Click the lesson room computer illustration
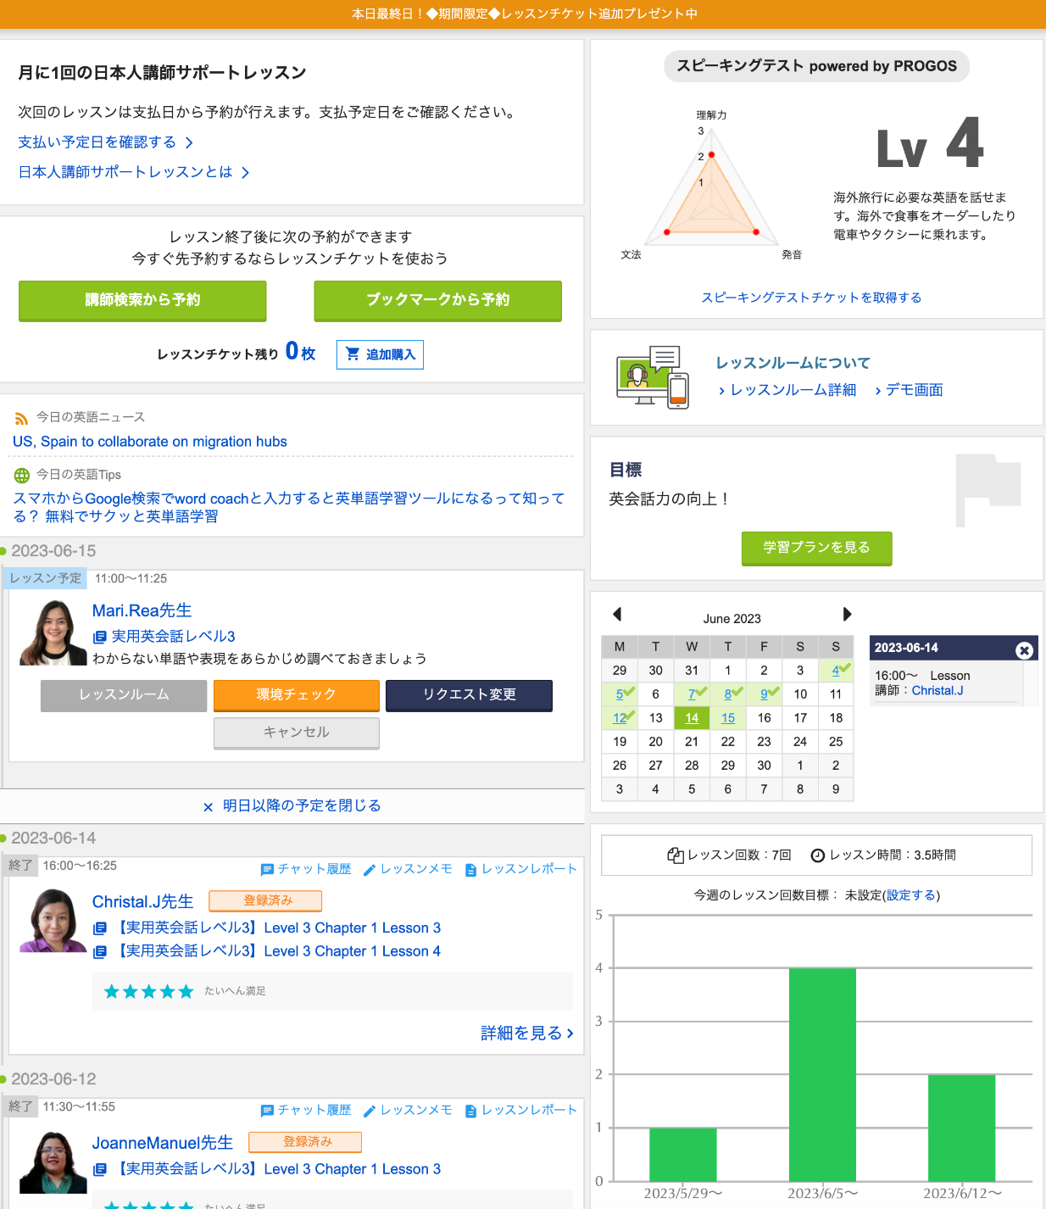The width and height of the screenshot is (1046, 1209). pos(652,377)
